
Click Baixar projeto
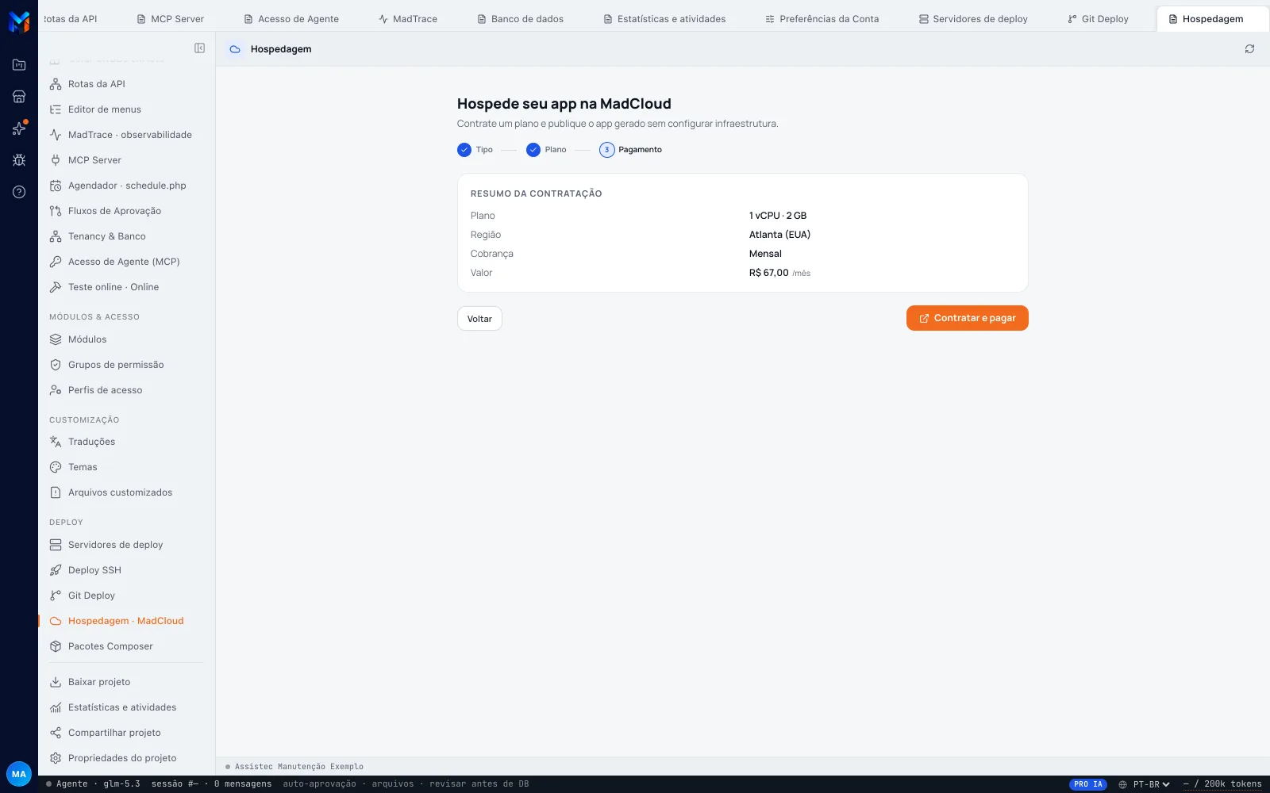127,682
